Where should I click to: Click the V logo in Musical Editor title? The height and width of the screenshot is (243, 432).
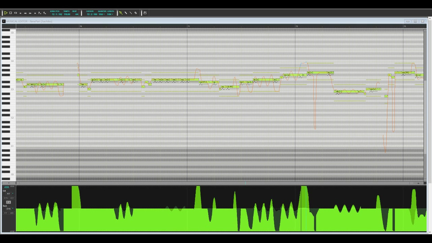(x=4, y=21)
